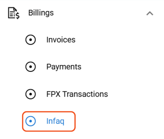Click the Invoices text label
The image size is (164, 139).
61,40
